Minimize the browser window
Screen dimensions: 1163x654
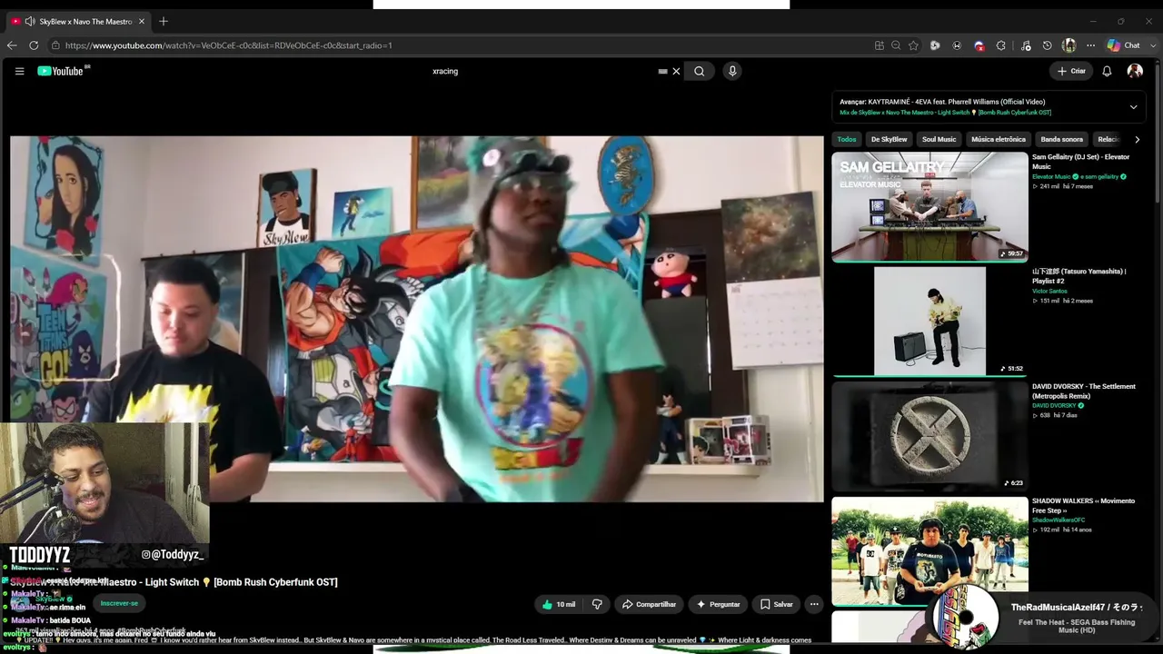click(x=1093, y=21)
